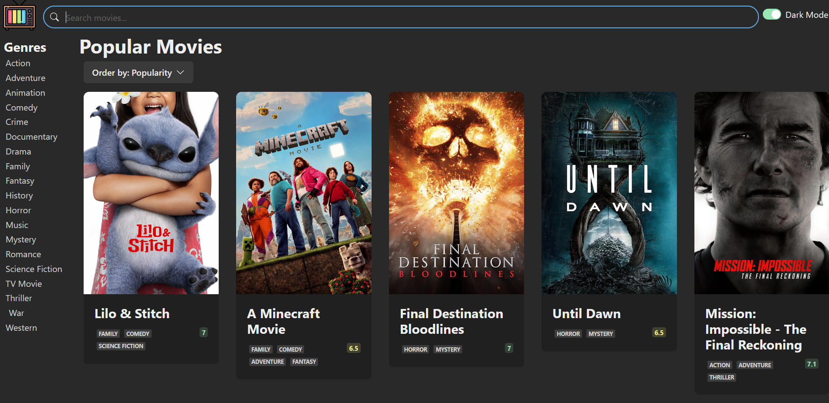The image size is (829, 403).
Task: Open the Music genre
Action: point(17,225)
